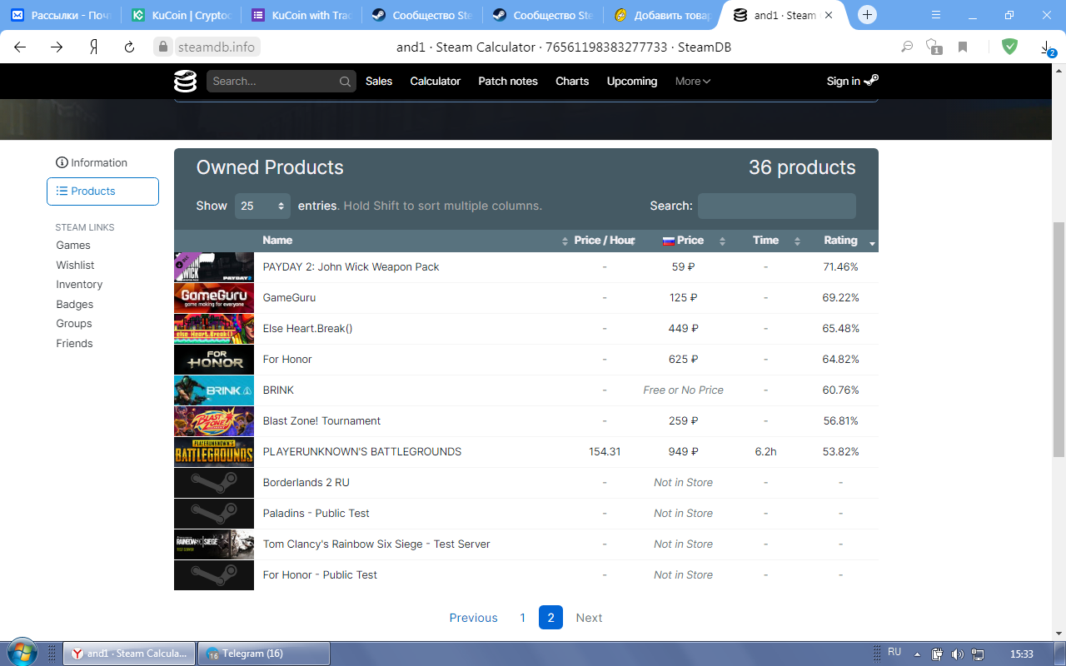
Task: Open Wishlist Steam link
Action: (x=75, y=266)
